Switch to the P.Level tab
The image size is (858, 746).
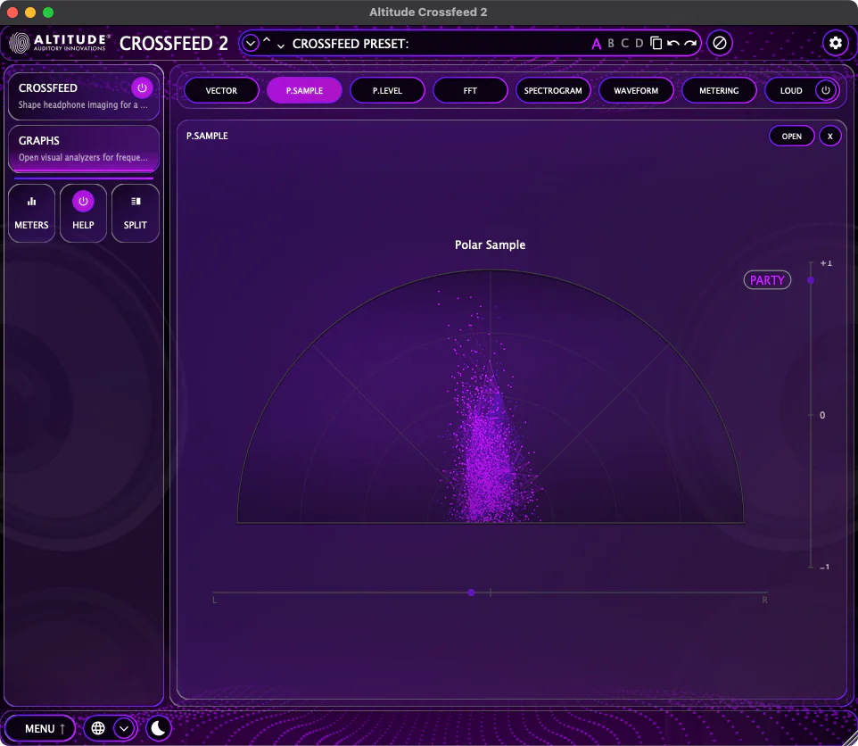pos(387,90)
